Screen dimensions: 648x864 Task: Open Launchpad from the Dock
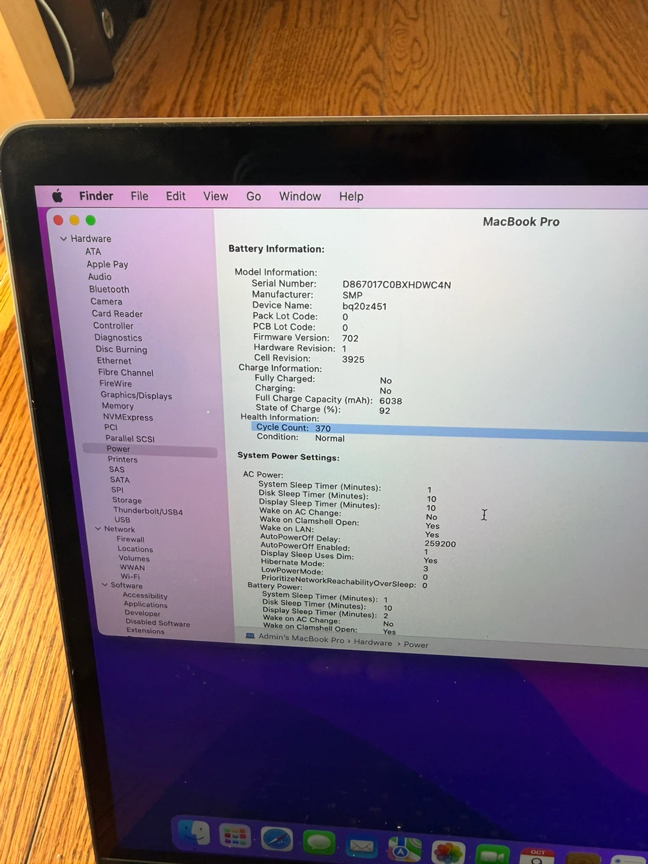click(x=235, y=836)
